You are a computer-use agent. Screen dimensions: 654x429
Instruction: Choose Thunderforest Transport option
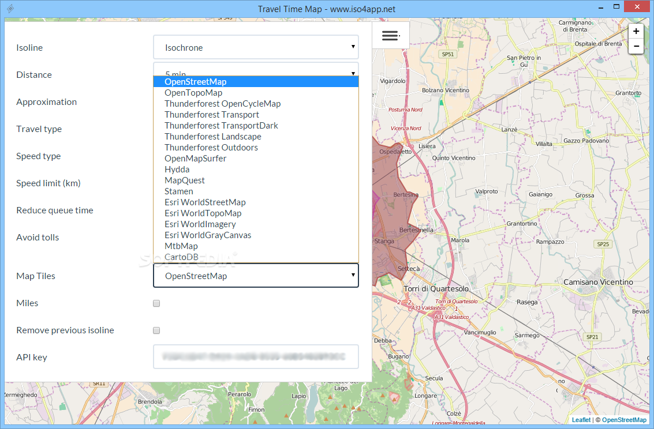click(256, 115)
